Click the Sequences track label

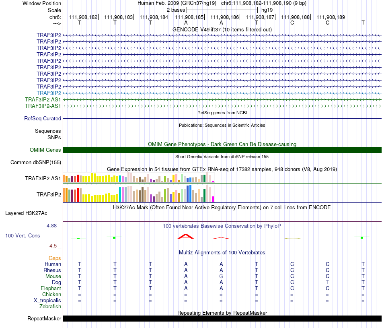[x=48, y=131]
